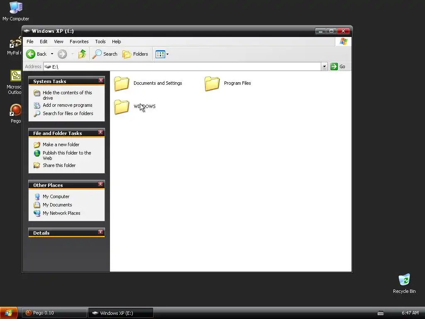Image resolution: width=425 pixels, height=319 pixels.
Task: Collapse the Other Places panel
Action: tap(100, 184)
